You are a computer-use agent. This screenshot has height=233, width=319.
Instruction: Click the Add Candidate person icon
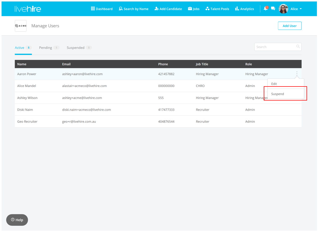pyautogui.click(x=156, y=9)
